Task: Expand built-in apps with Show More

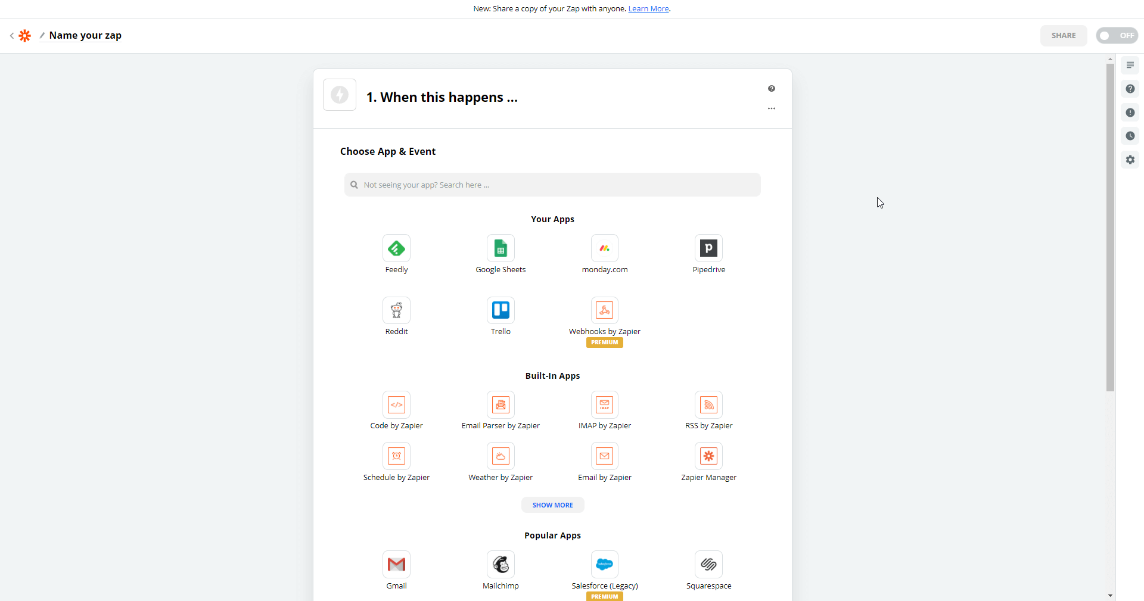Action: [x=553, y=505]
